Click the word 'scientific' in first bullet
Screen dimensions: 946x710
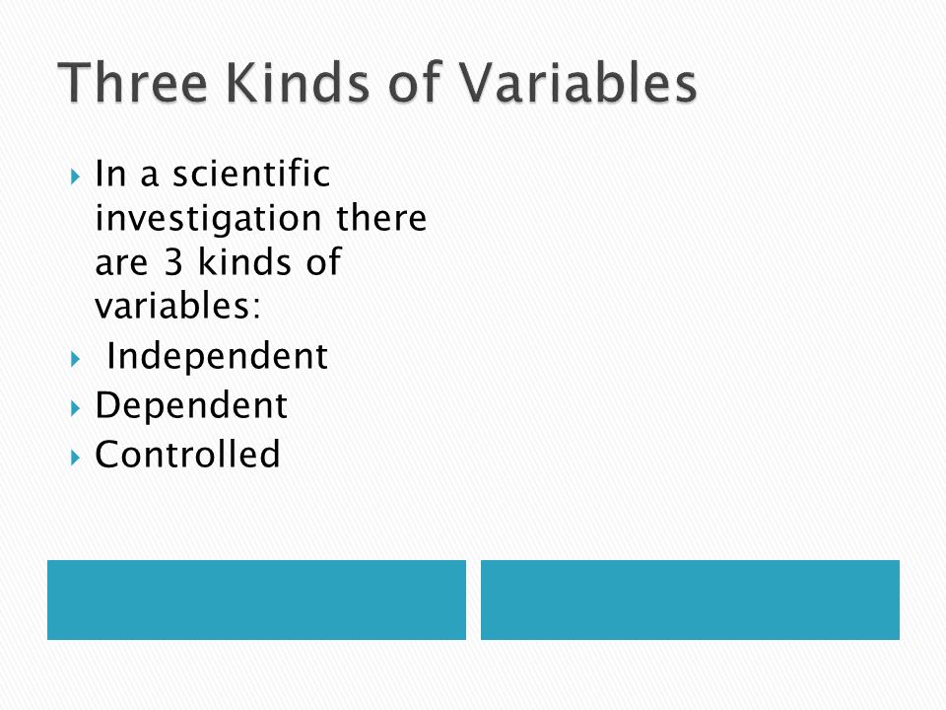[251, 174]
